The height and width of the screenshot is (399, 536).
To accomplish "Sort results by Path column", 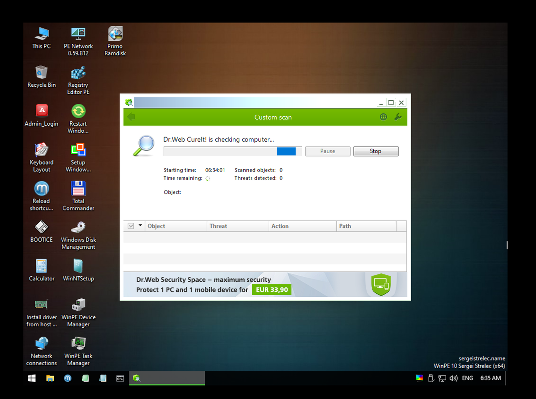I will point(367,226).
